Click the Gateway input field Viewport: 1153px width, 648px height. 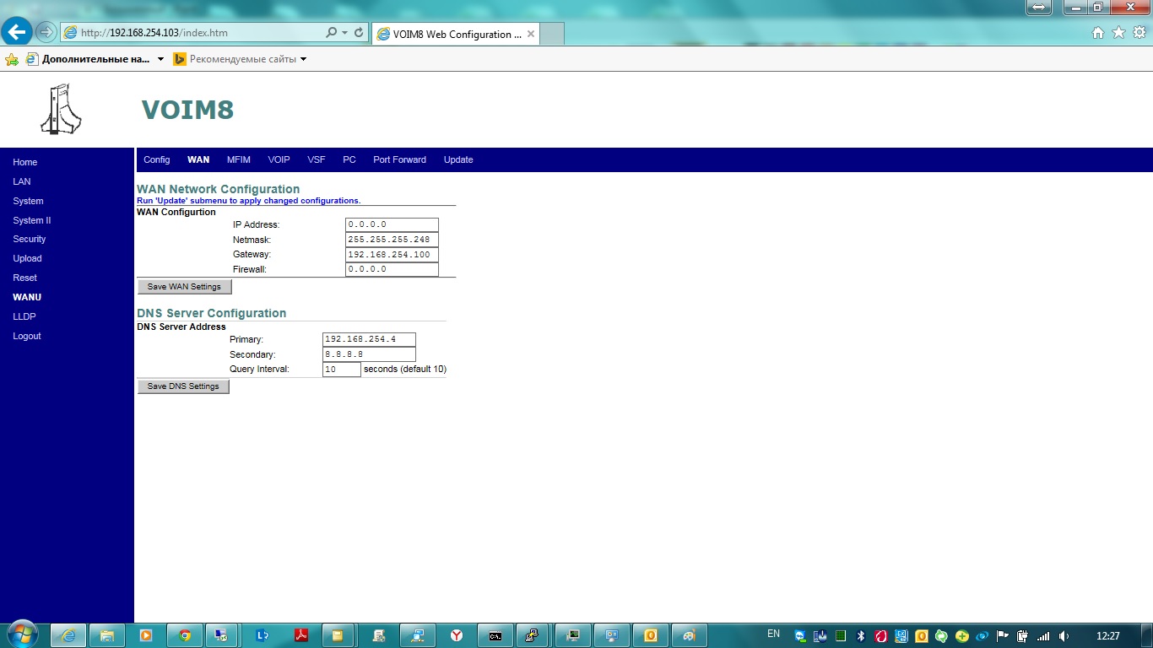(392, 255)
